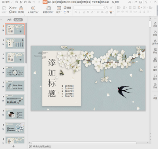The width and height of the screenshot is (158, 149).
Task: Switch to the Slide Show (幻灯片放映) tab
Action: tap(71, 2)
